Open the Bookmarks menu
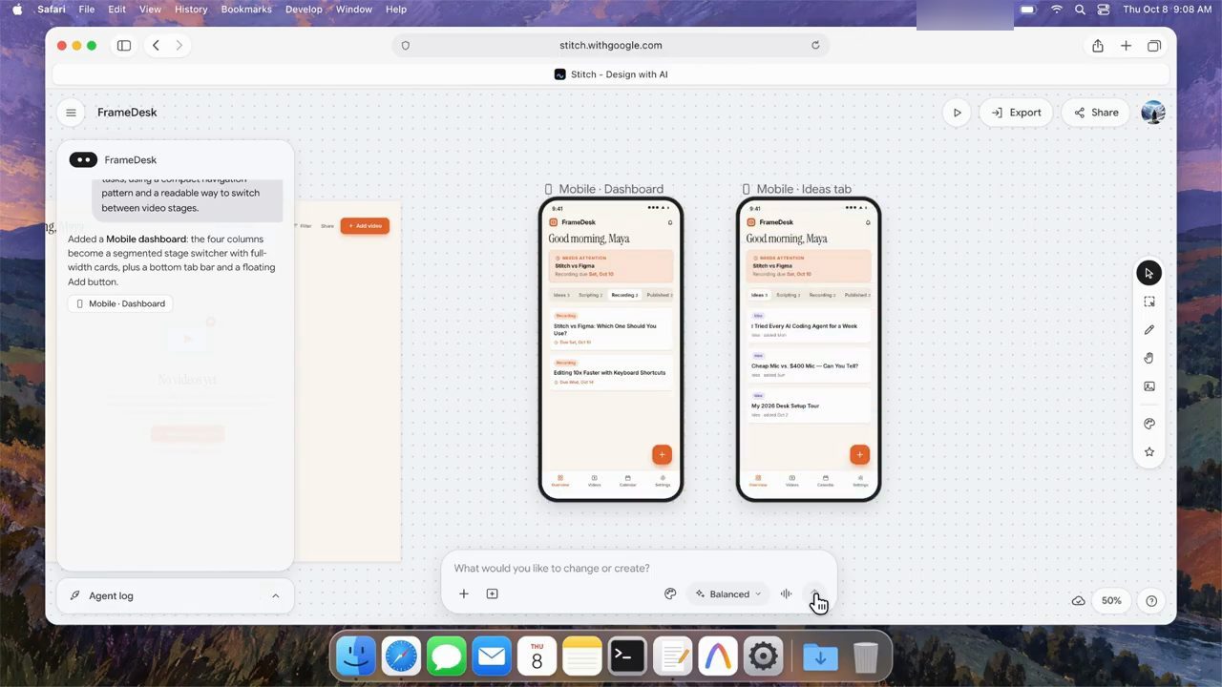Viewport: 1222px width, 687px height. pos(246,10)
